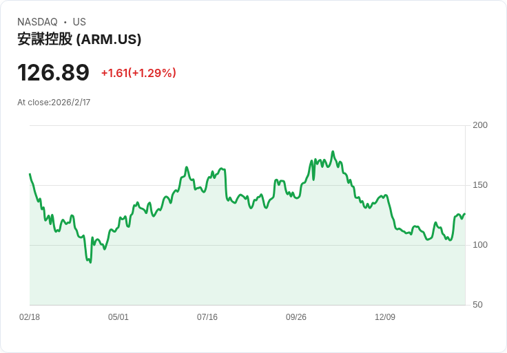Click the 126.89 current price
The image size is (507, 353).
pos(53,72)
